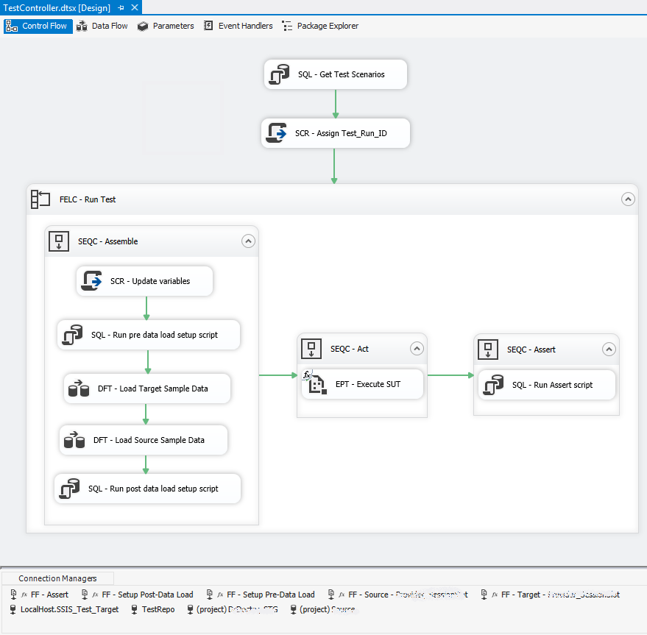Select the SCR - Assign Test_Run_ID script icon
Screen dimensions: 647x635
(x=276, y=133)
